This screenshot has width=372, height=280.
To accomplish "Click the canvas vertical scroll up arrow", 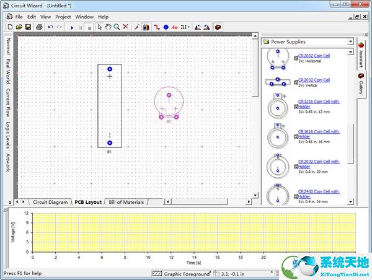I will pos(255,36).
